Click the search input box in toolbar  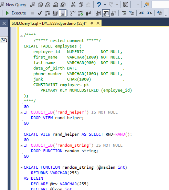pos(160,4)
